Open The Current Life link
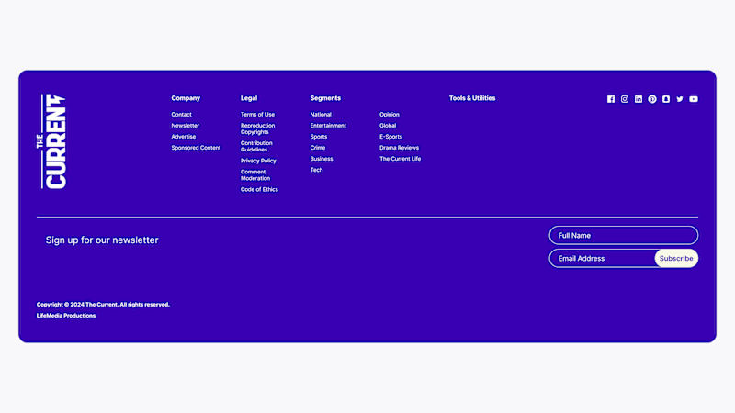The width and height of the screenshot is (735, 413). tap(401, 159)
